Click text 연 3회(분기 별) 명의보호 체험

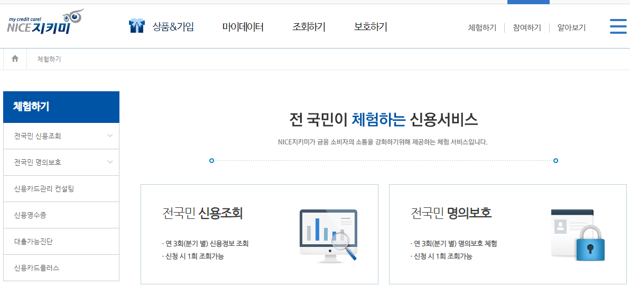coord(453,244)
